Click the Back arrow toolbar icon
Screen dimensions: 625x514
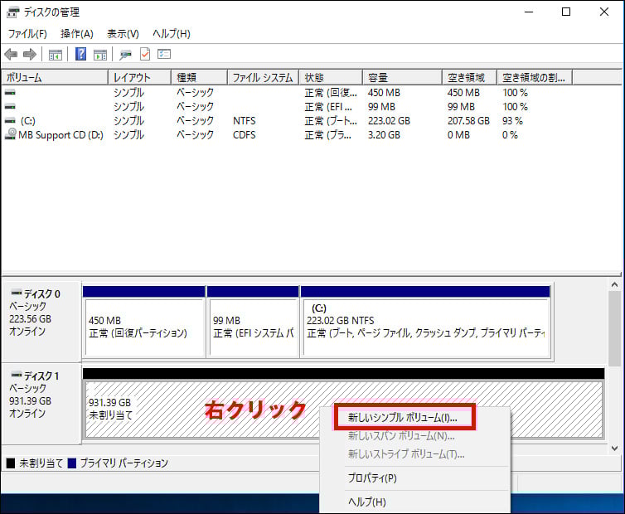pos(11,54)
